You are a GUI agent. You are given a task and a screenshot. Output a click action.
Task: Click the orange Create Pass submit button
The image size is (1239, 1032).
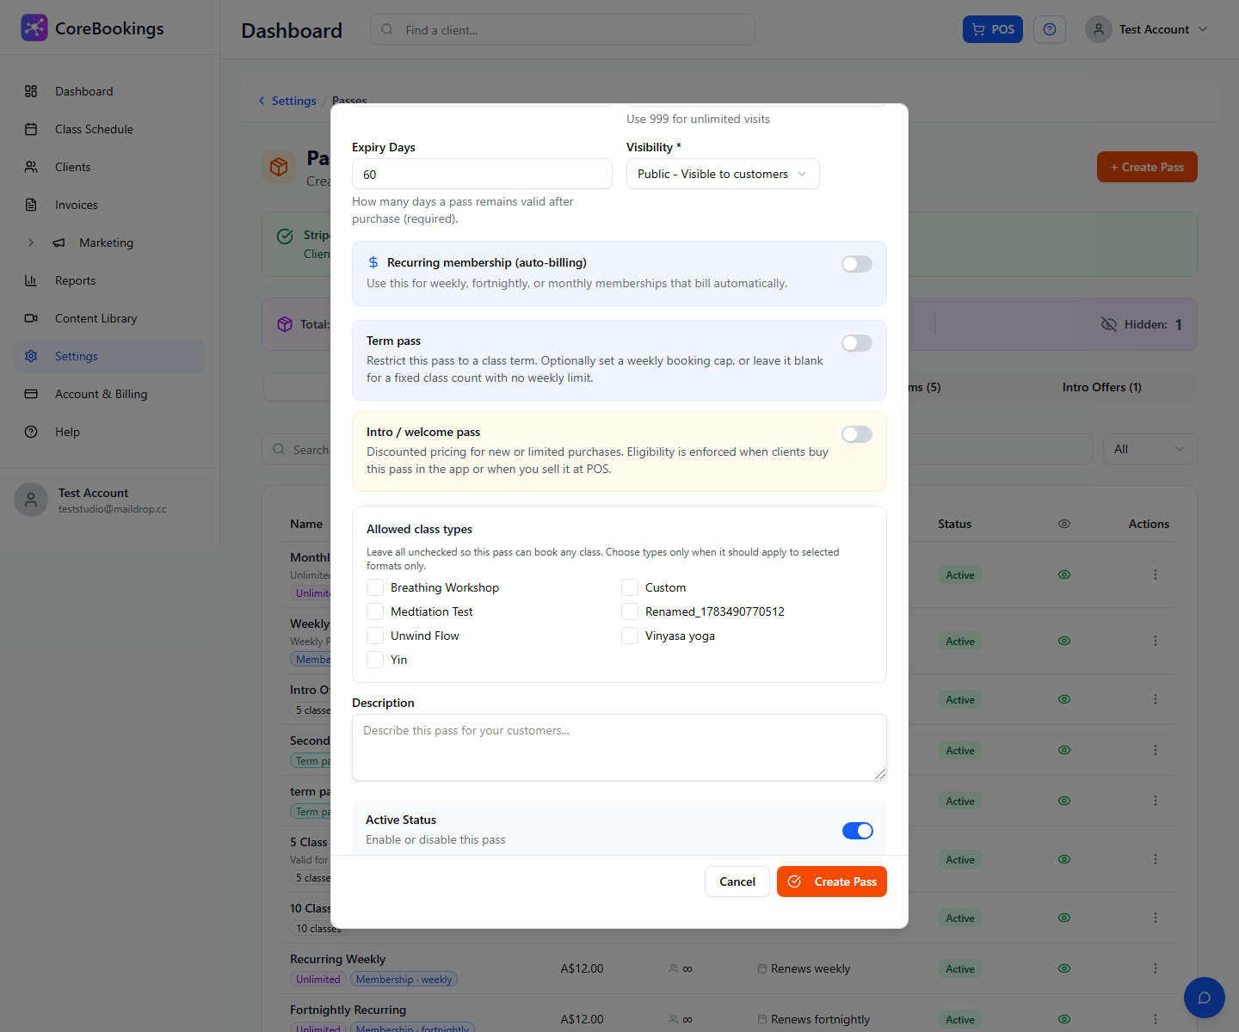point(832,881)
